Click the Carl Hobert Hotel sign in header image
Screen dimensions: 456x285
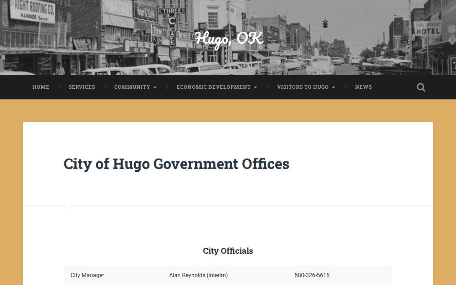pyautogui.click(x=427, y=28)
